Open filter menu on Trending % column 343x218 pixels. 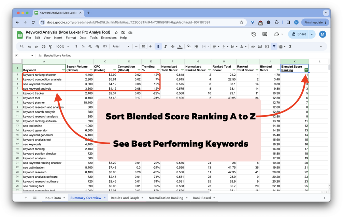click(x=158, y=70)
